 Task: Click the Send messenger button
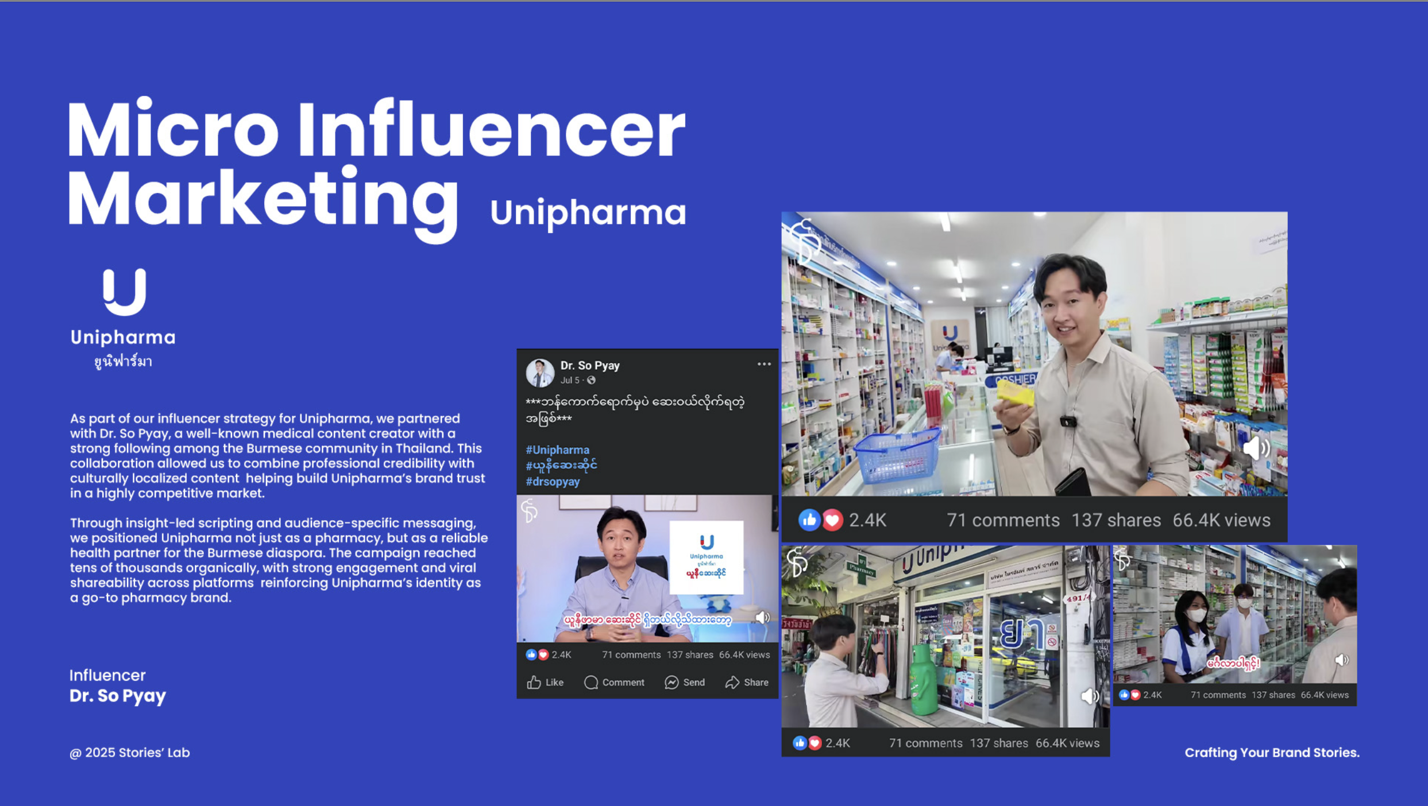coord(685,682)
